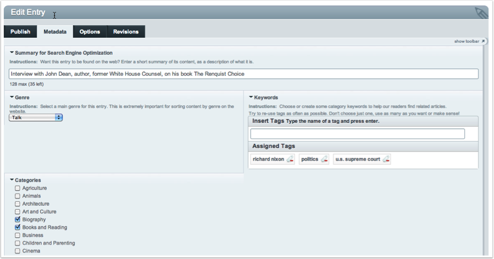Viewport: 494px width, 259px height.
Task: Check the Animals category
Action: click(x=18, y=196)
